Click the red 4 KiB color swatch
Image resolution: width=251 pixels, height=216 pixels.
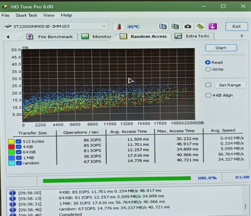(x=11, y=147)
